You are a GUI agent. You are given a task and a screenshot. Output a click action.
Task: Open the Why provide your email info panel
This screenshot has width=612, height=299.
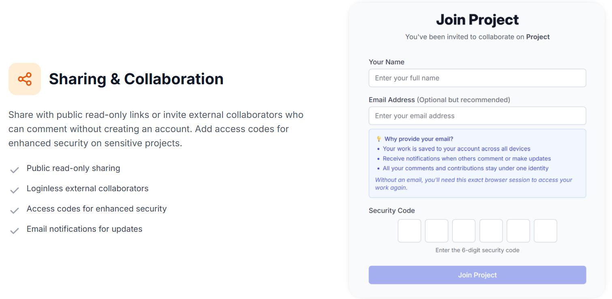(477, 163)
